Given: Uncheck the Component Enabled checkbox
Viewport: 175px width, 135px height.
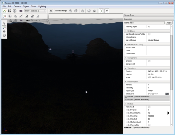Looking at the screenshot, I should coord(149,61).
